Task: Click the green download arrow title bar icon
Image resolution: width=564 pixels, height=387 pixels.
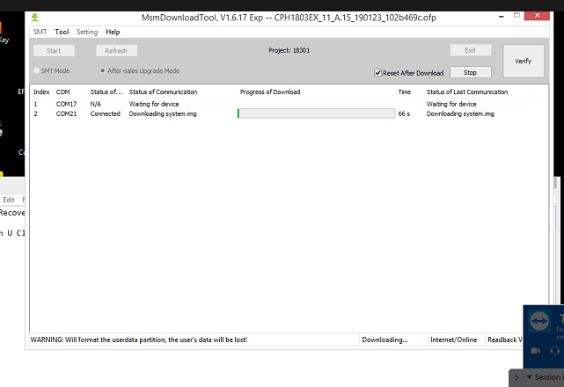Action: 35,18
